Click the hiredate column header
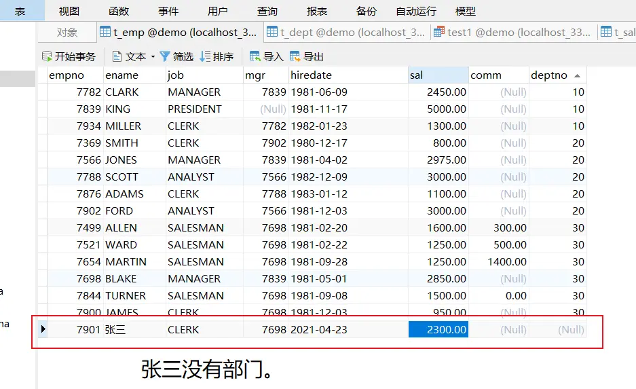The image size is (636, 389). point(348,75)
